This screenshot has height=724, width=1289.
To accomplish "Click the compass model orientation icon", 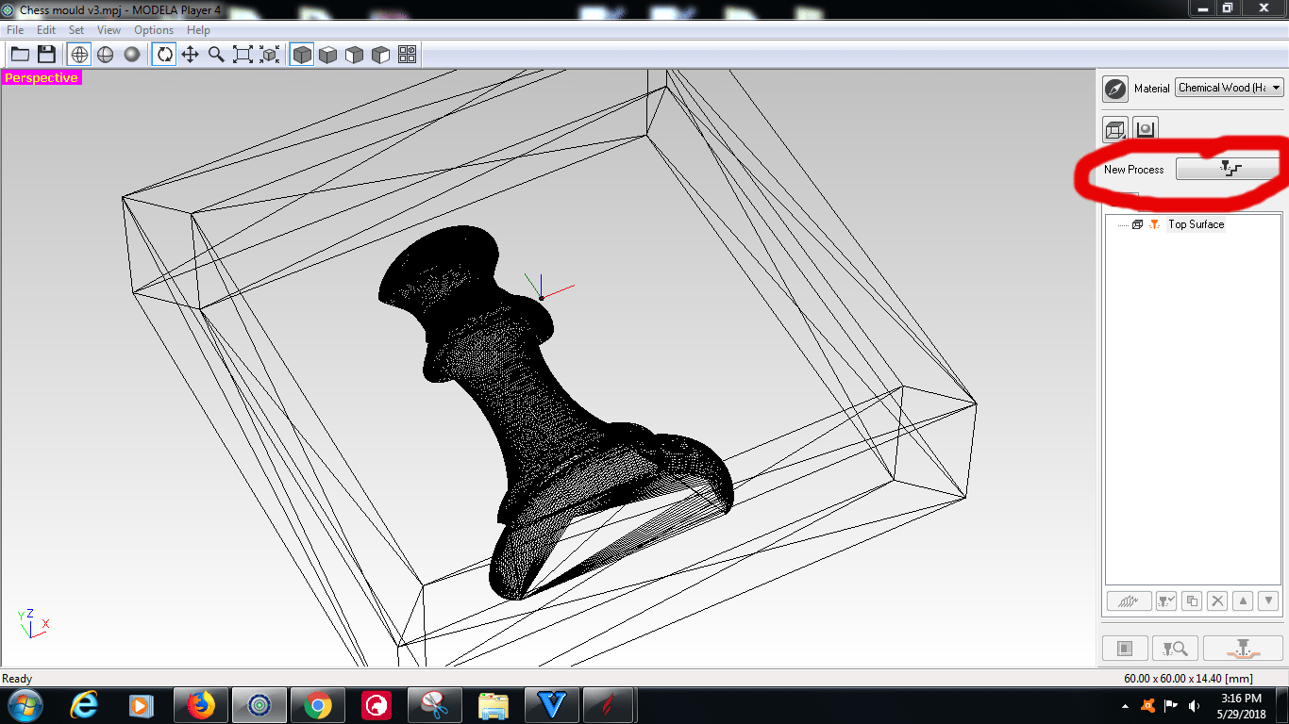I will pos(1115,89).
